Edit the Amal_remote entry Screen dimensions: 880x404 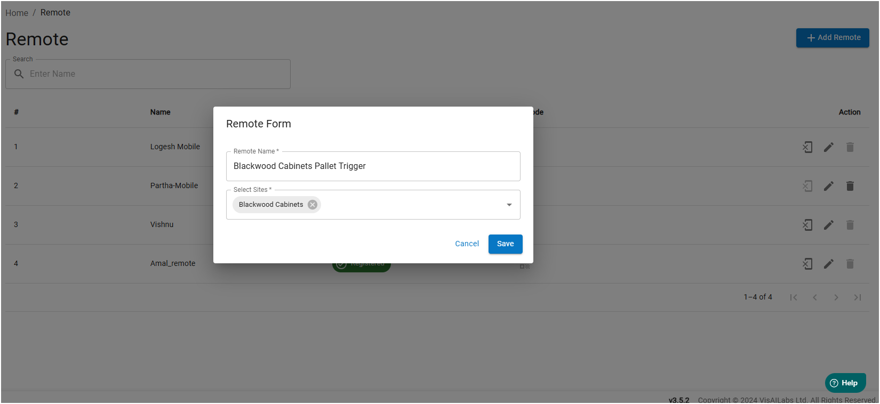point(828,264)
